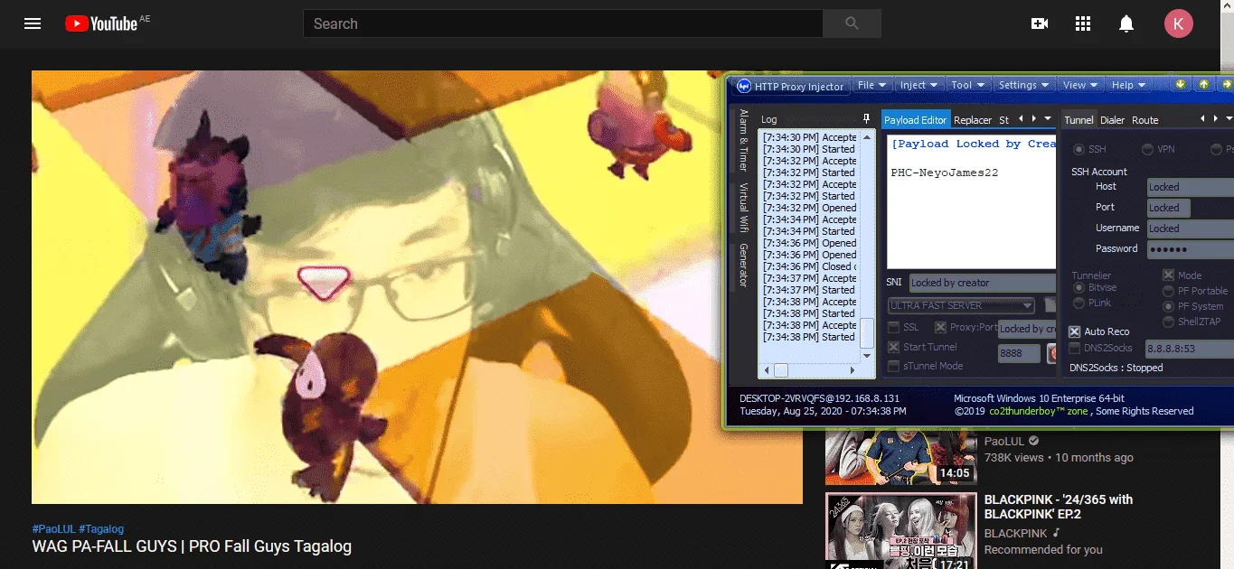Toggle the SSL checkbox

tap(893, 327)
